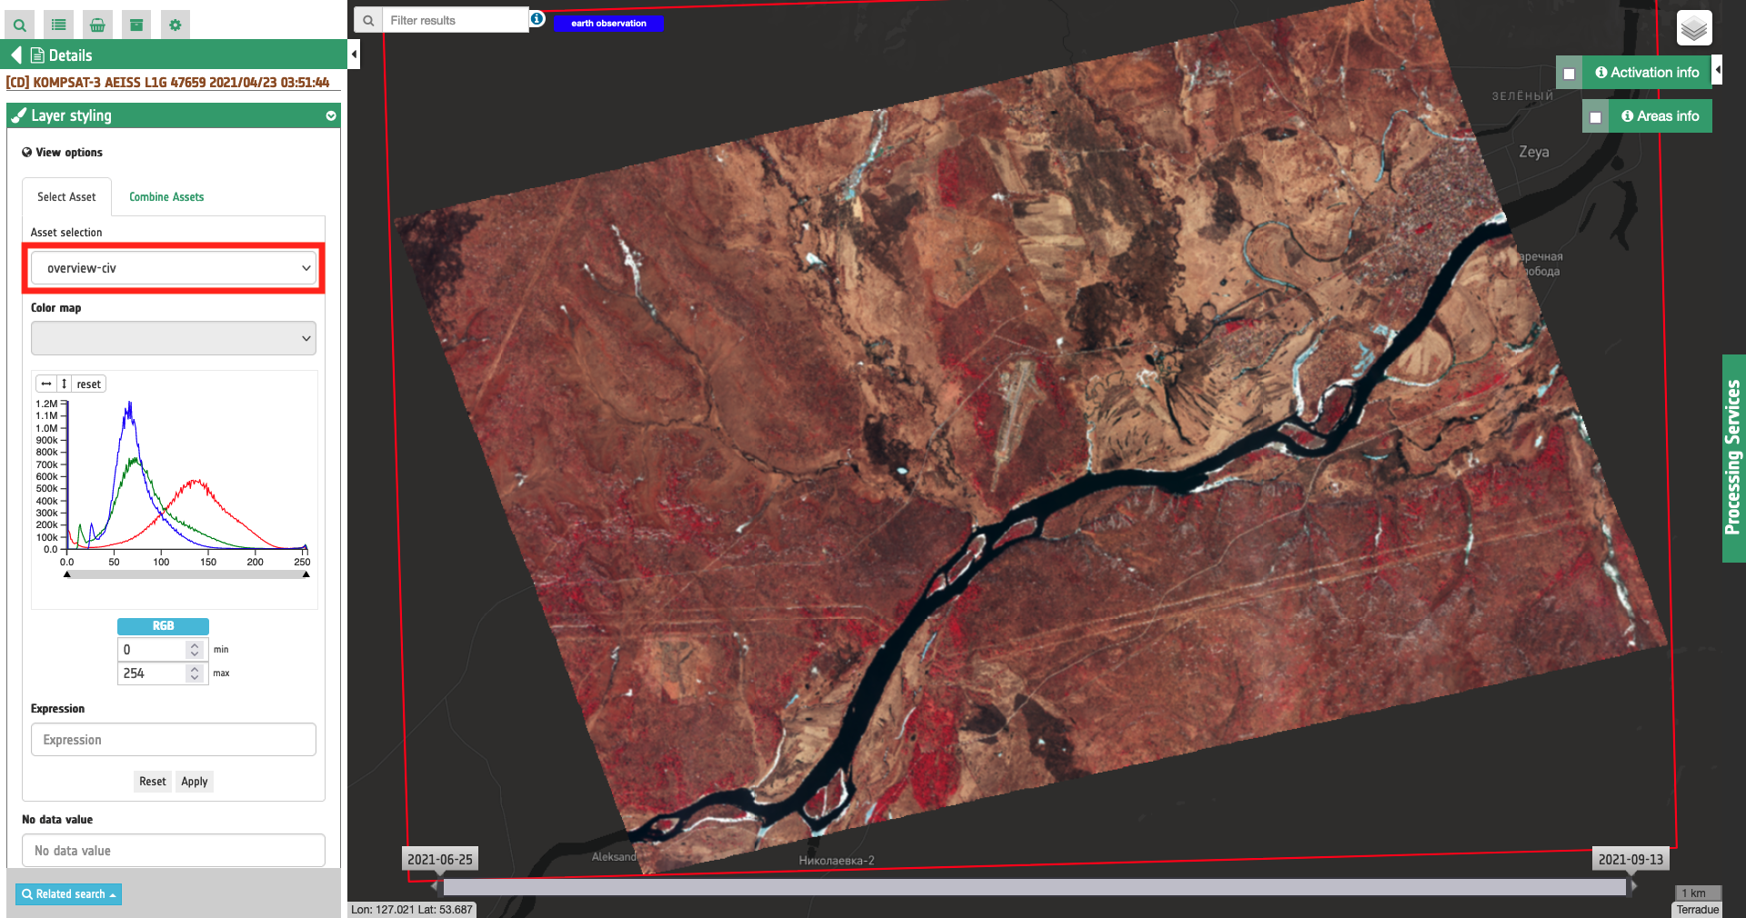
Task: Click the info icon beside filter box
Action: tap(537, 19)
